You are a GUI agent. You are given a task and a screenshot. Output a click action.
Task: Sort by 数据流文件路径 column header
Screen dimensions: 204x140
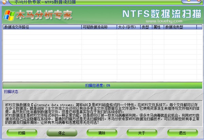42,27
